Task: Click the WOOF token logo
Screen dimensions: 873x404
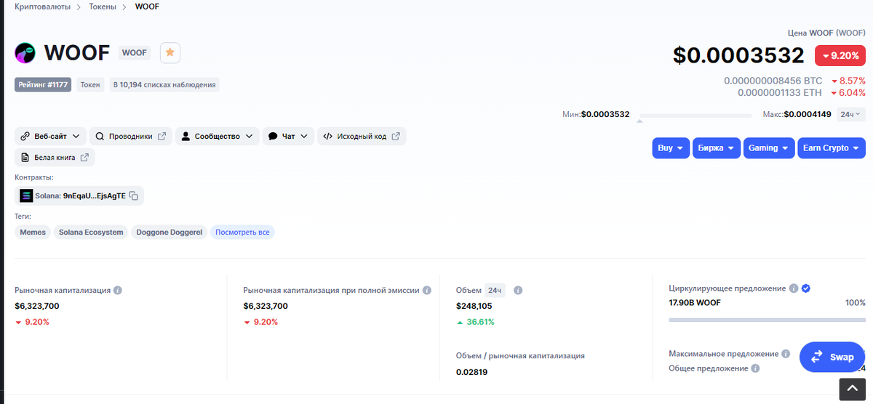Action: click(25, 53)
